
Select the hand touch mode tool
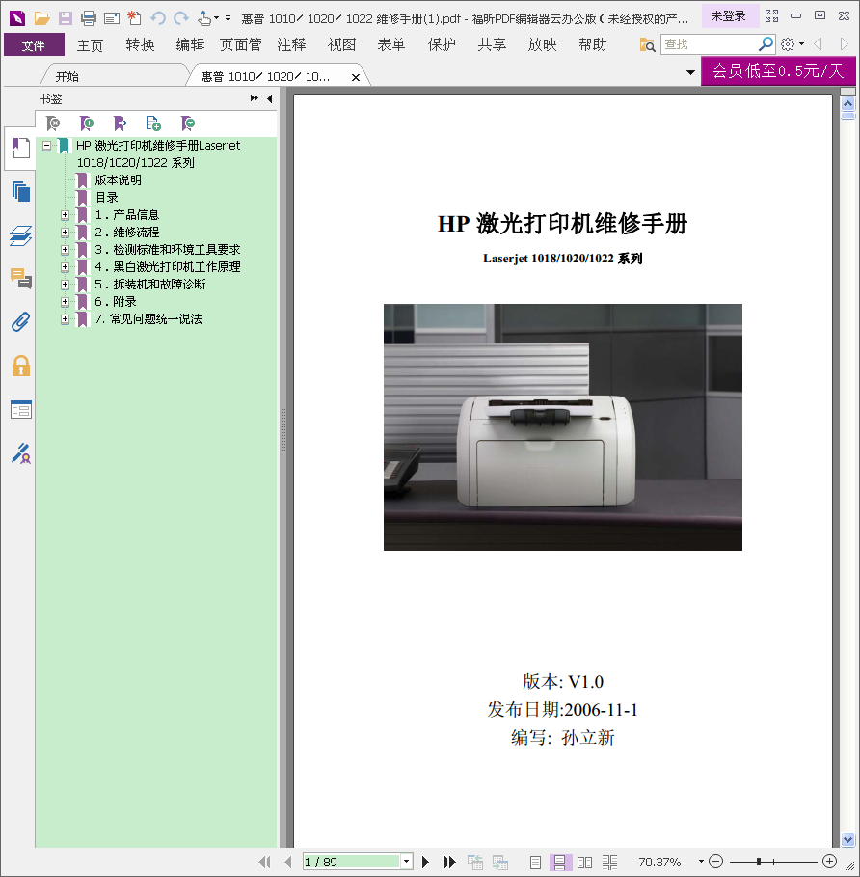coord(204,18)
